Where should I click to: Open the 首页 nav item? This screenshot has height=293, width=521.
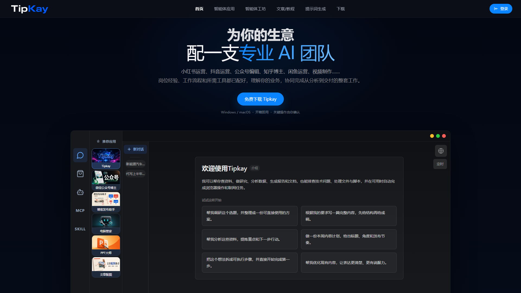199,9
